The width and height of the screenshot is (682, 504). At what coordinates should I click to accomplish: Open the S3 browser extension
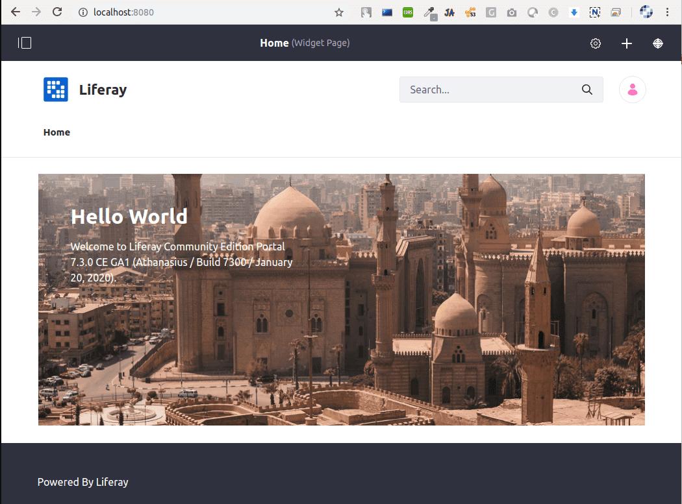coord(470,12)
